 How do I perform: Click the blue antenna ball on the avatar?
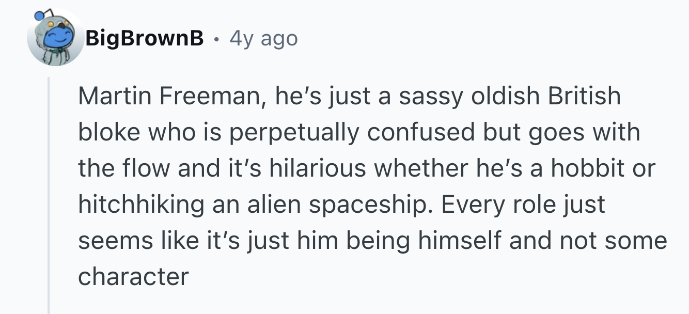coord(40,16)
